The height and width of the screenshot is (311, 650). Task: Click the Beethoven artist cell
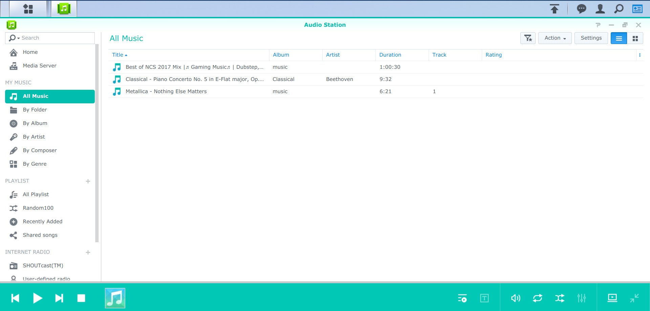tap(340, 79)
